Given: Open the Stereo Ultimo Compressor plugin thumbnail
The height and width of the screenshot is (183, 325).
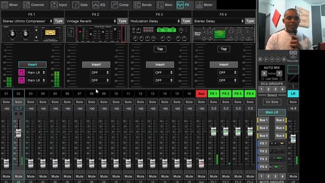Looking at the screenshot, I should [32, 34].
